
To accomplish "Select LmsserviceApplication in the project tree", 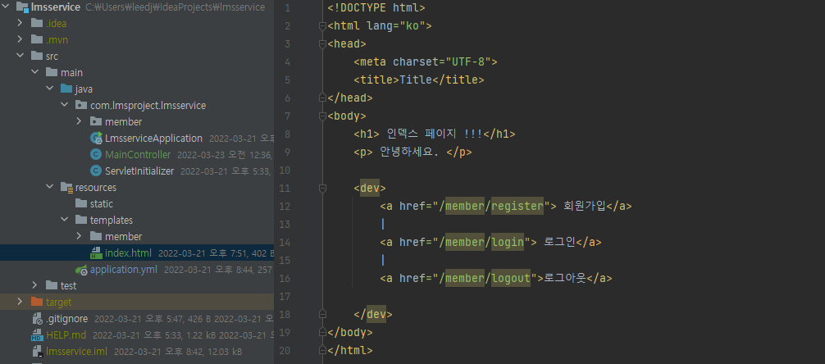I will [x=153, y=139].
